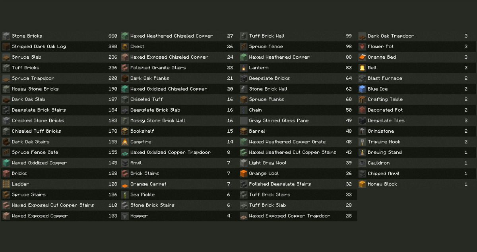Select the Stripped Dark Oak Log row
Image resolution: width=477 pixels, height=252 pixels.
click(60, 47)
